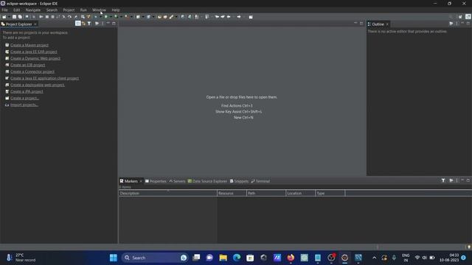This screenshot has height=265, width=472.
Task: Open Microsoft Store from the taskbar
Action: point(250,258)
